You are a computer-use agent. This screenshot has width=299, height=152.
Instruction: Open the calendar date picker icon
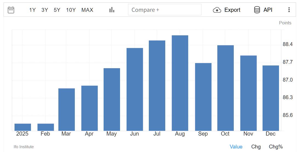pyautogui.click(x=11, y=10)
